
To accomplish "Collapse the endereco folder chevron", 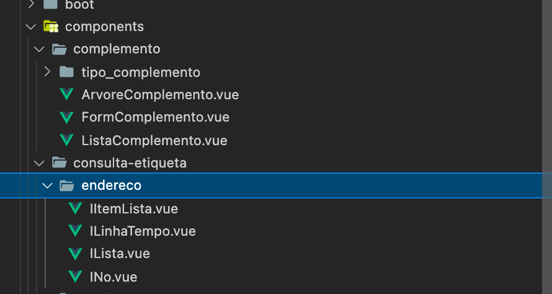I will tap(47, 185).
